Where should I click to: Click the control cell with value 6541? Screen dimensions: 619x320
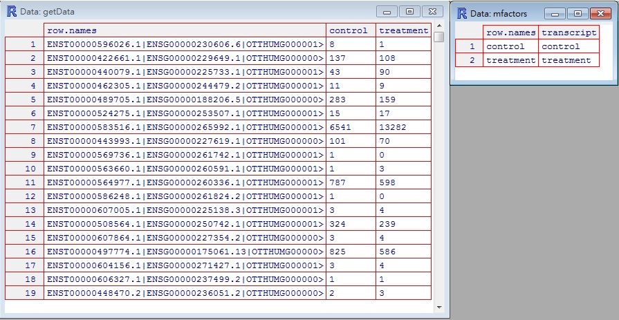click(351, 127)
